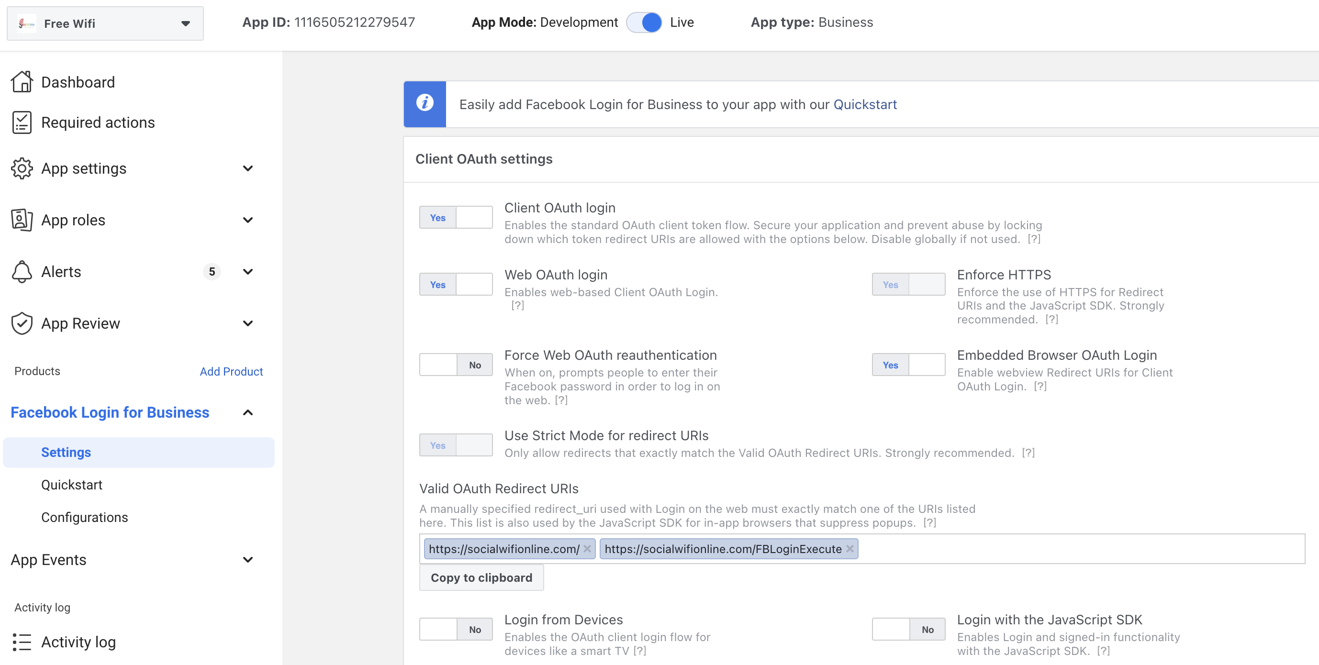
Task: Click the Add Product link
Action: 231,372
